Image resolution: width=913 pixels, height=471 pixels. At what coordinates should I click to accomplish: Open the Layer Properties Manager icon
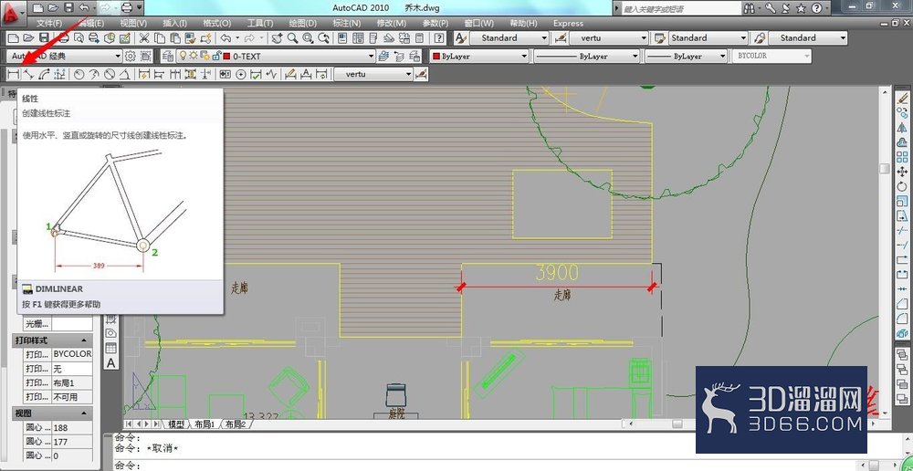coord(168,56)
